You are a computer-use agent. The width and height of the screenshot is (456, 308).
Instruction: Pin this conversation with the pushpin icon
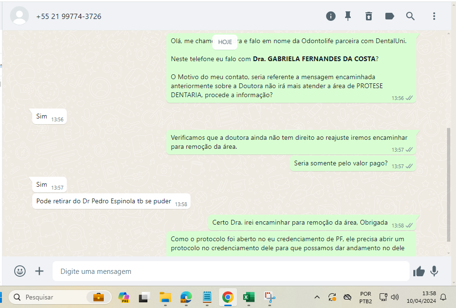click(348, 16)
